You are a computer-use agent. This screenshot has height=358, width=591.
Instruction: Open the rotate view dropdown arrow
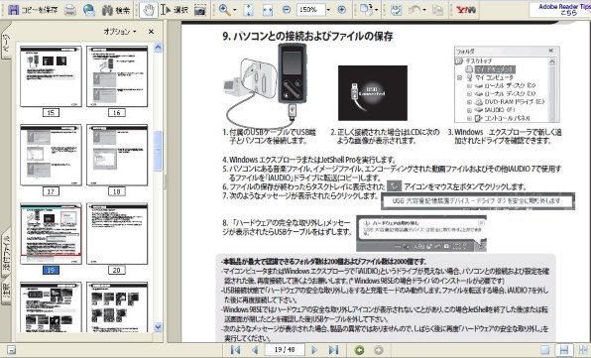[376, 10]
